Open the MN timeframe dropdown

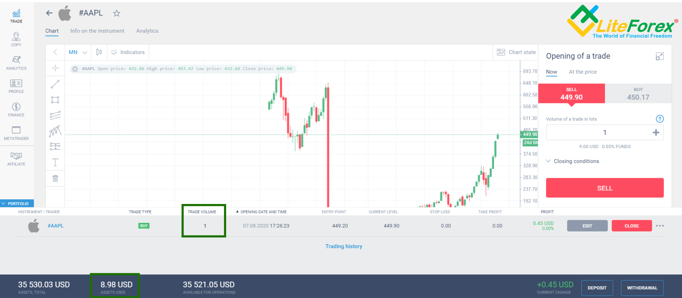78,52
